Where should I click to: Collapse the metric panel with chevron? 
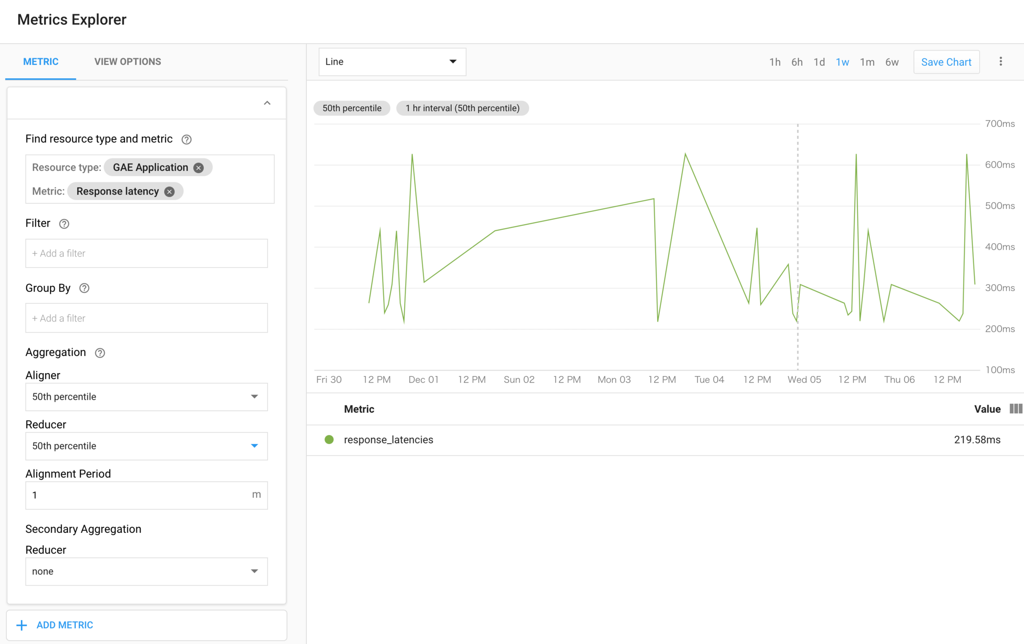click(267, 103)
